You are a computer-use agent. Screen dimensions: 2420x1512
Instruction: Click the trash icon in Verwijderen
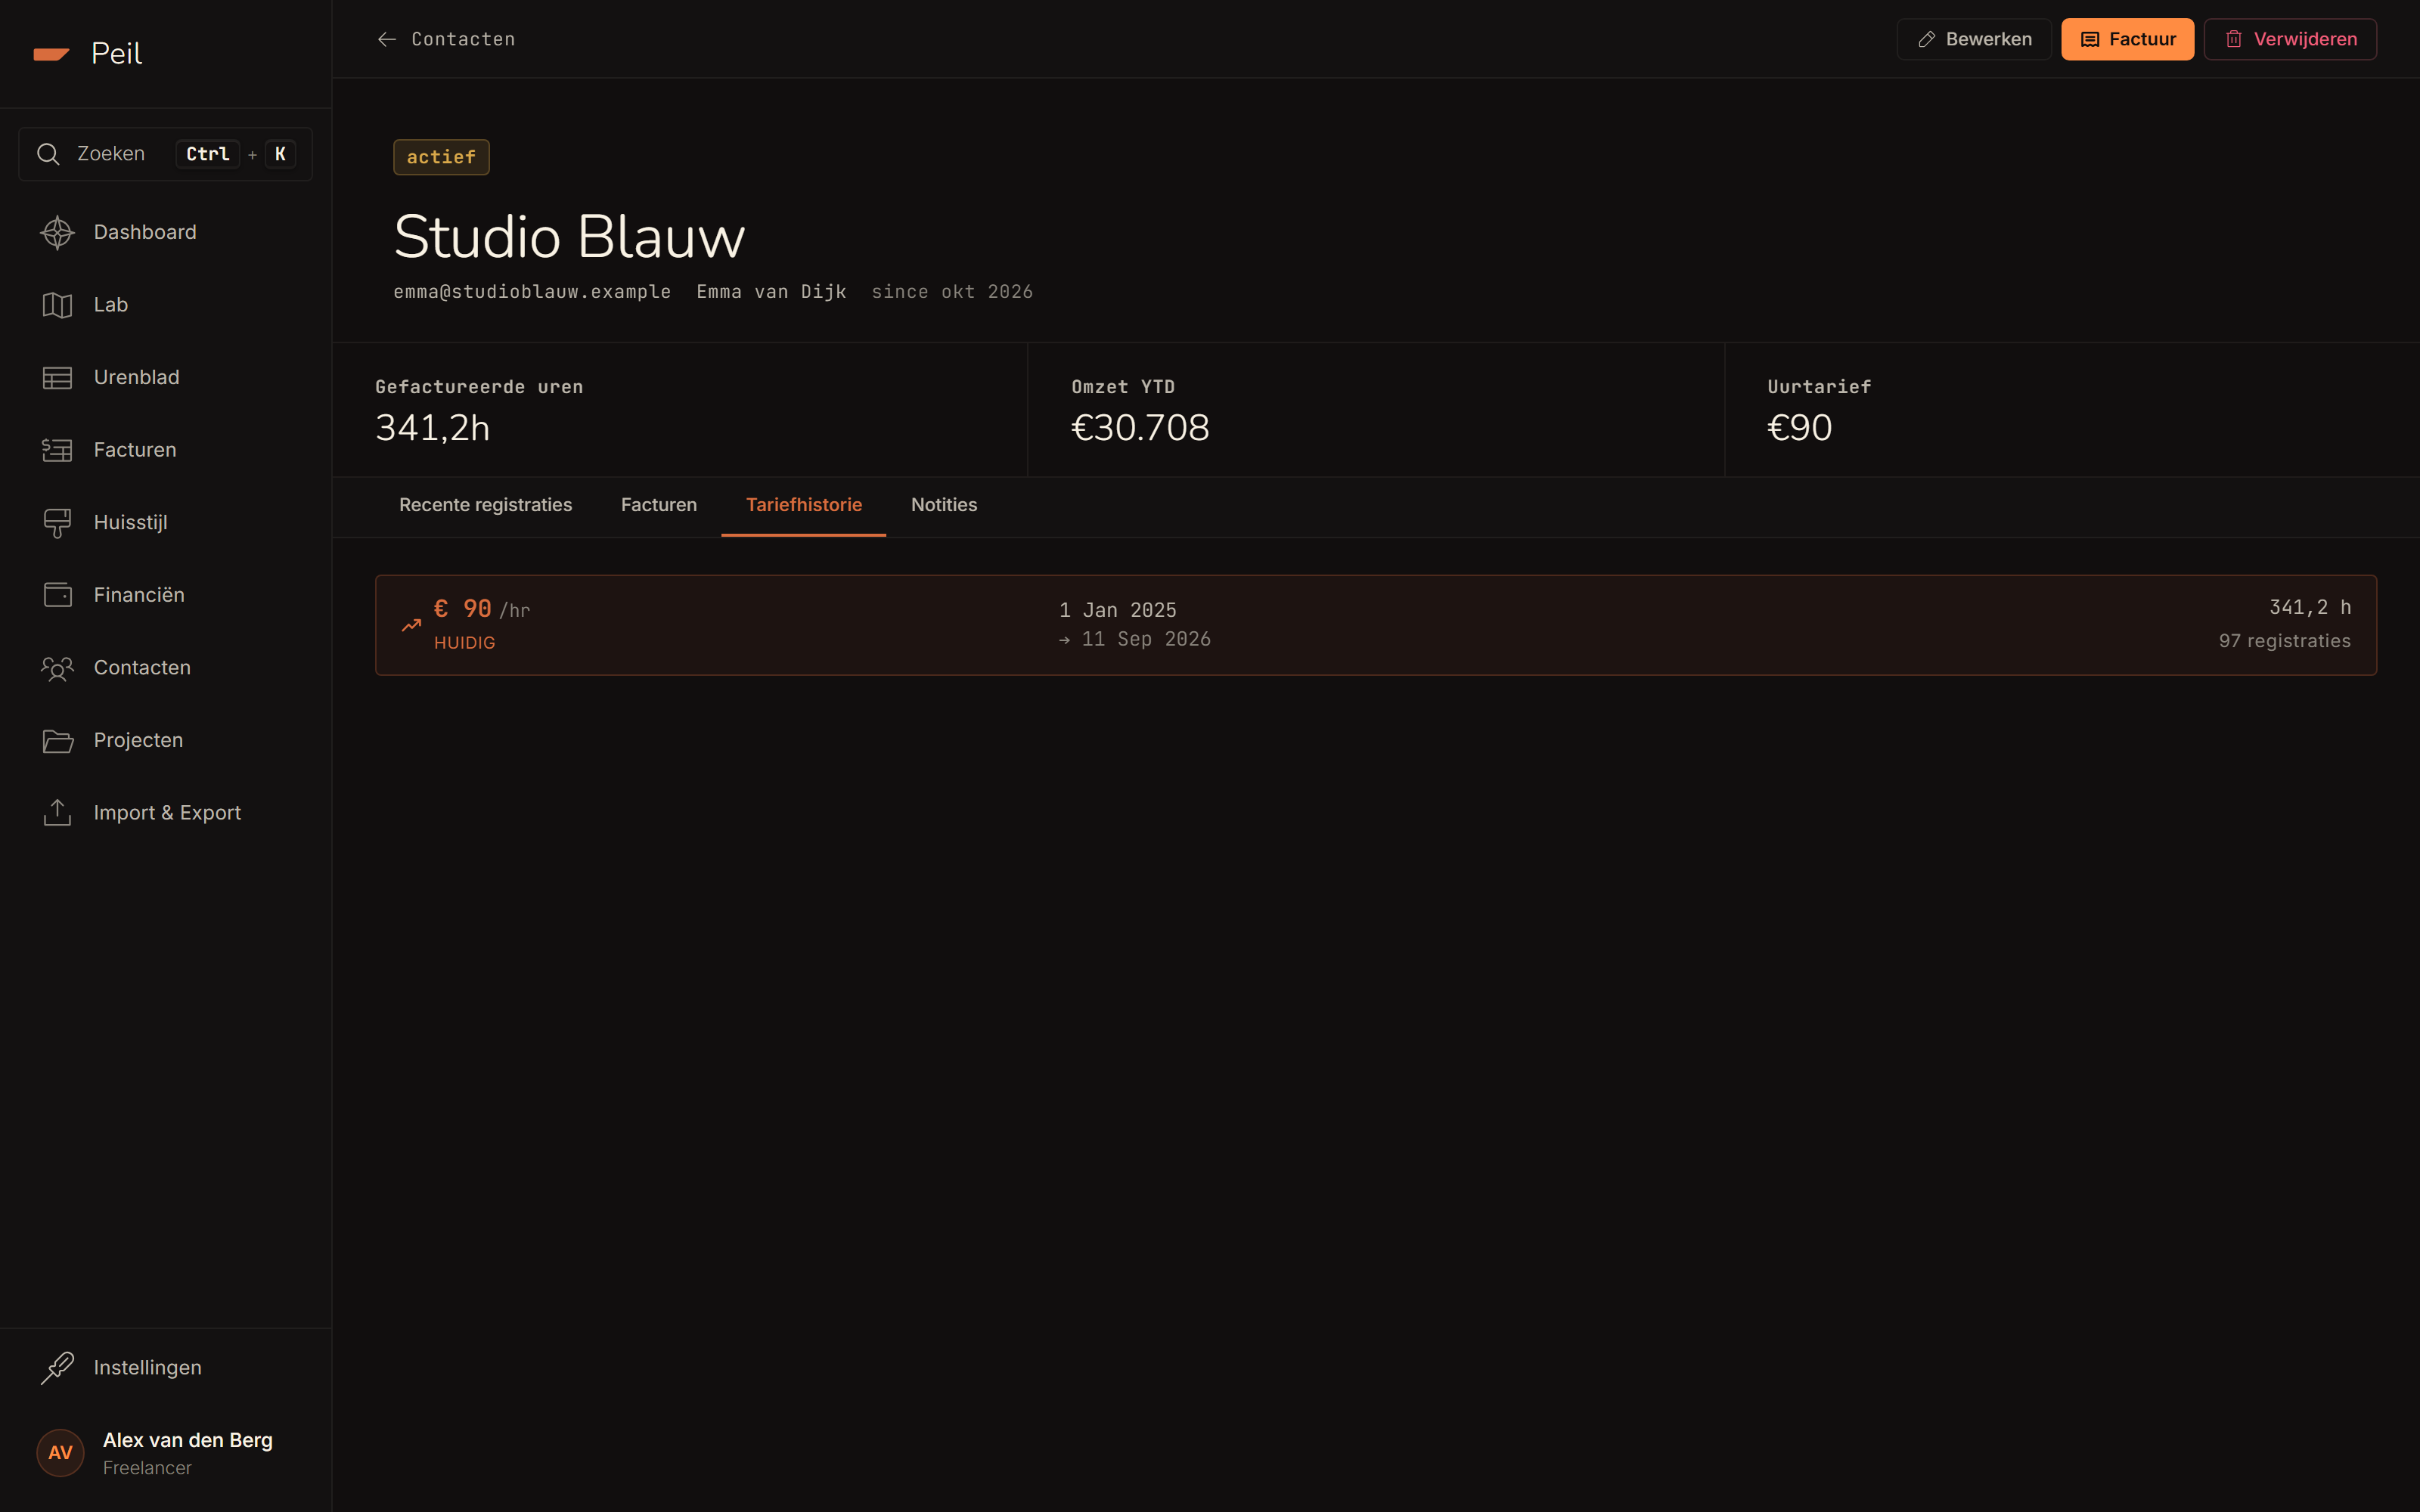[x=2234, y=39]
